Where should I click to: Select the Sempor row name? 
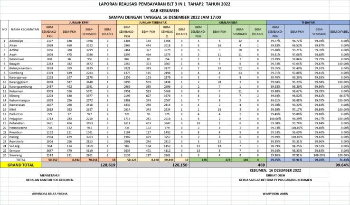click(15, 150)
